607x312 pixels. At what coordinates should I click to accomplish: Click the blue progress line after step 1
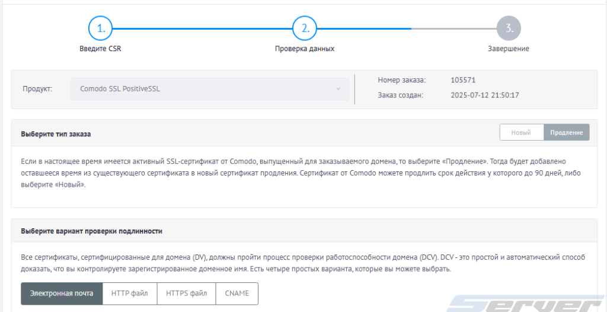[x=202, y=28]
